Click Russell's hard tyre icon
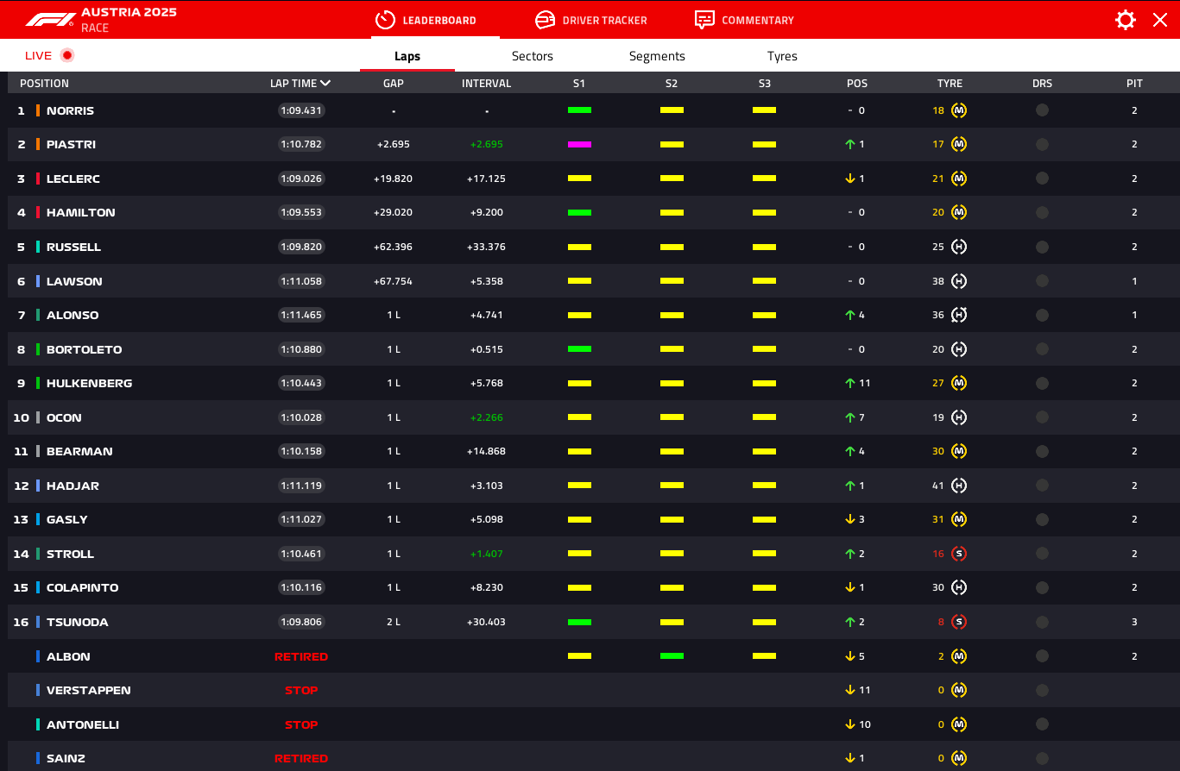This screenshot has height=771, width=1180. click(x=958, y=247)
